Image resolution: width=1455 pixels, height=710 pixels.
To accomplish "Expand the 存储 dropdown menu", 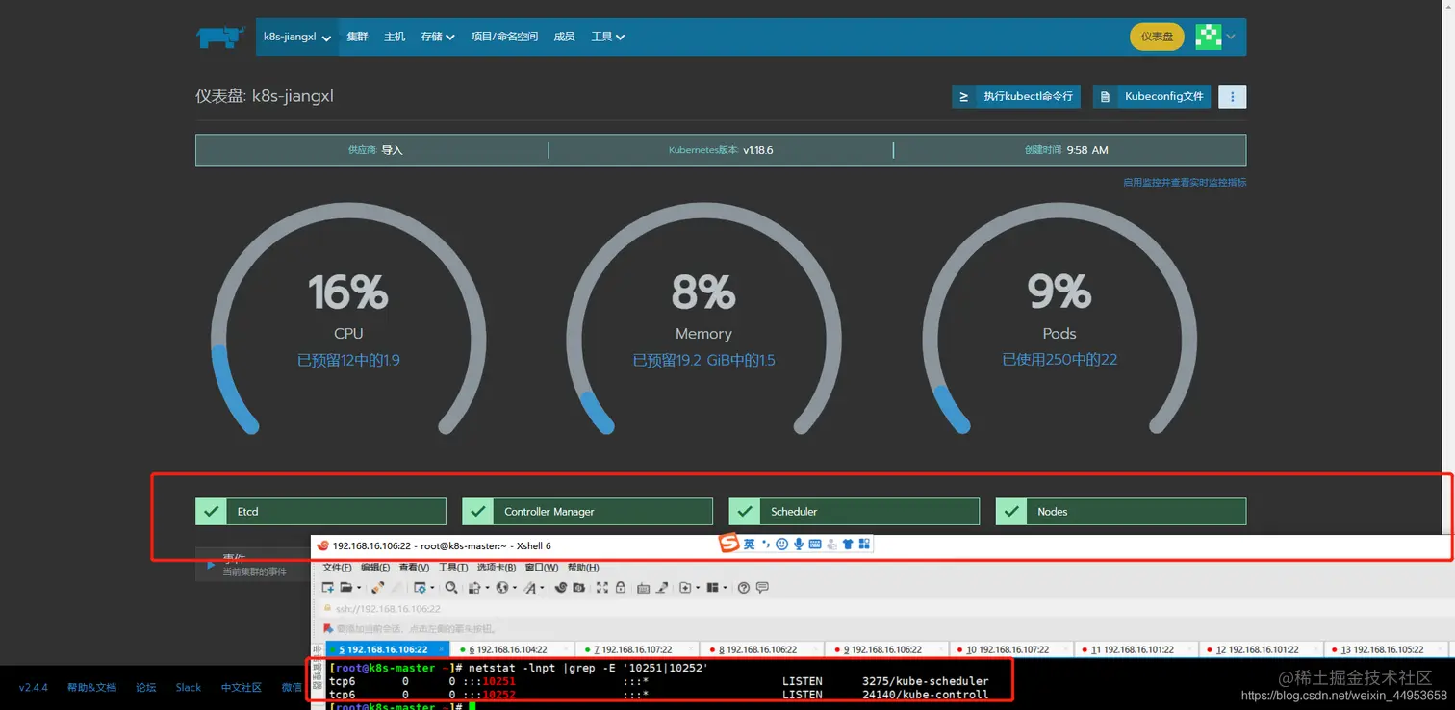I will [x=437, y=37].
